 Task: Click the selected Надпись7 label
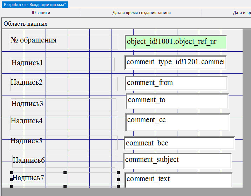29,178
